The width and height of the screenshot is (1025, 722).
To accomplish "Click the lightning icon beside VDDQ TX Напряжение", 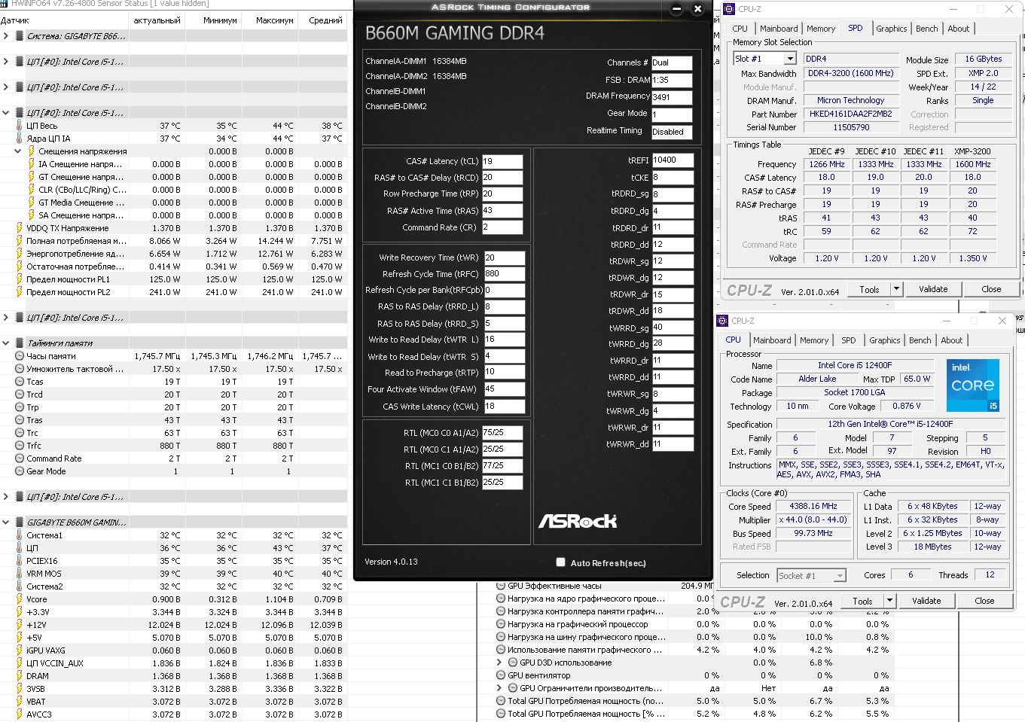I will point(20,228).
